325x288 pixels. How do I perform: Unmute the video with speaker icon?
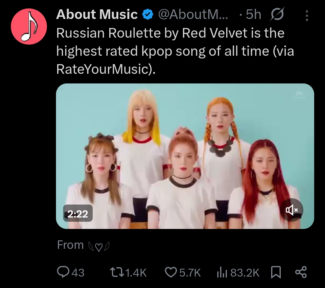click(291, 210)
